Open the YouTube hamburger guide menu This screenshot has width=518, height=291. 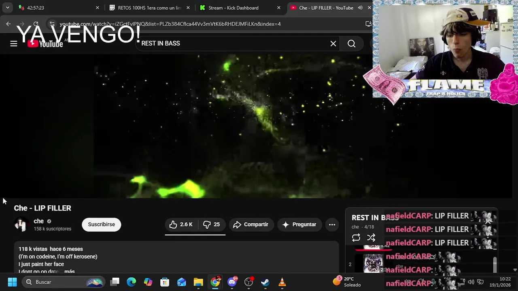[x=14, y=44]
